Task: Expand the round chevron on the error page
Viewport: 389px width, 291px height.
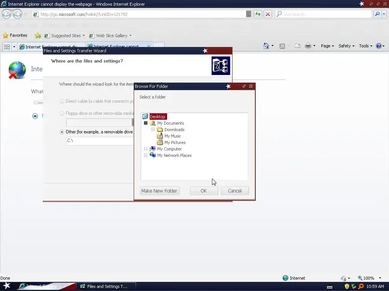Action: point(35,116)
